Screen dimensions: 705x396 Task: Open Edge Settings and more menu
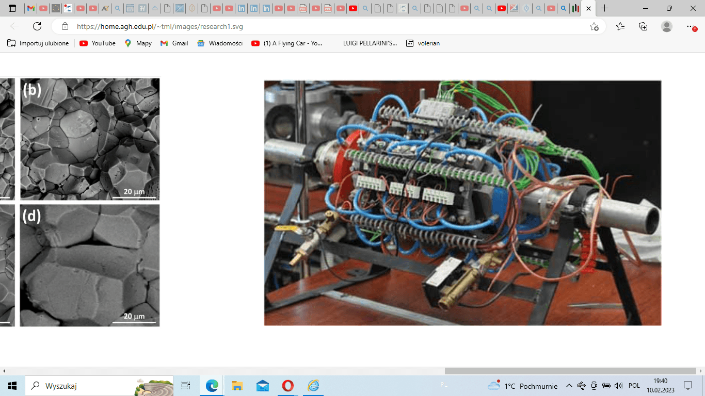point(691,26)
